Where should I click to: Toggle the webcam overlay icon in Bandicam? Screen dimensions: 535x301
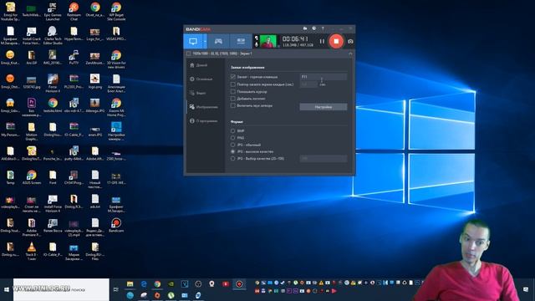(257, 38)
